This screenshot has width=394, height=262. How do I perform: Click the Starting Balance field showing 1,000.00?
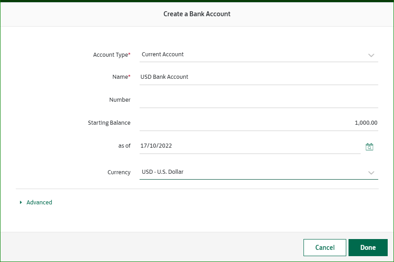[258, 123]
